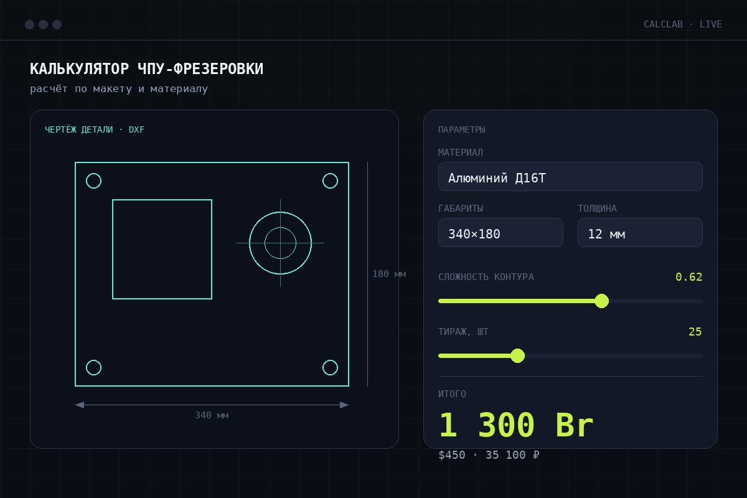Click the bottom-left mounting hole in drawing
Screen dimensions: 747x498
(93, 367)
